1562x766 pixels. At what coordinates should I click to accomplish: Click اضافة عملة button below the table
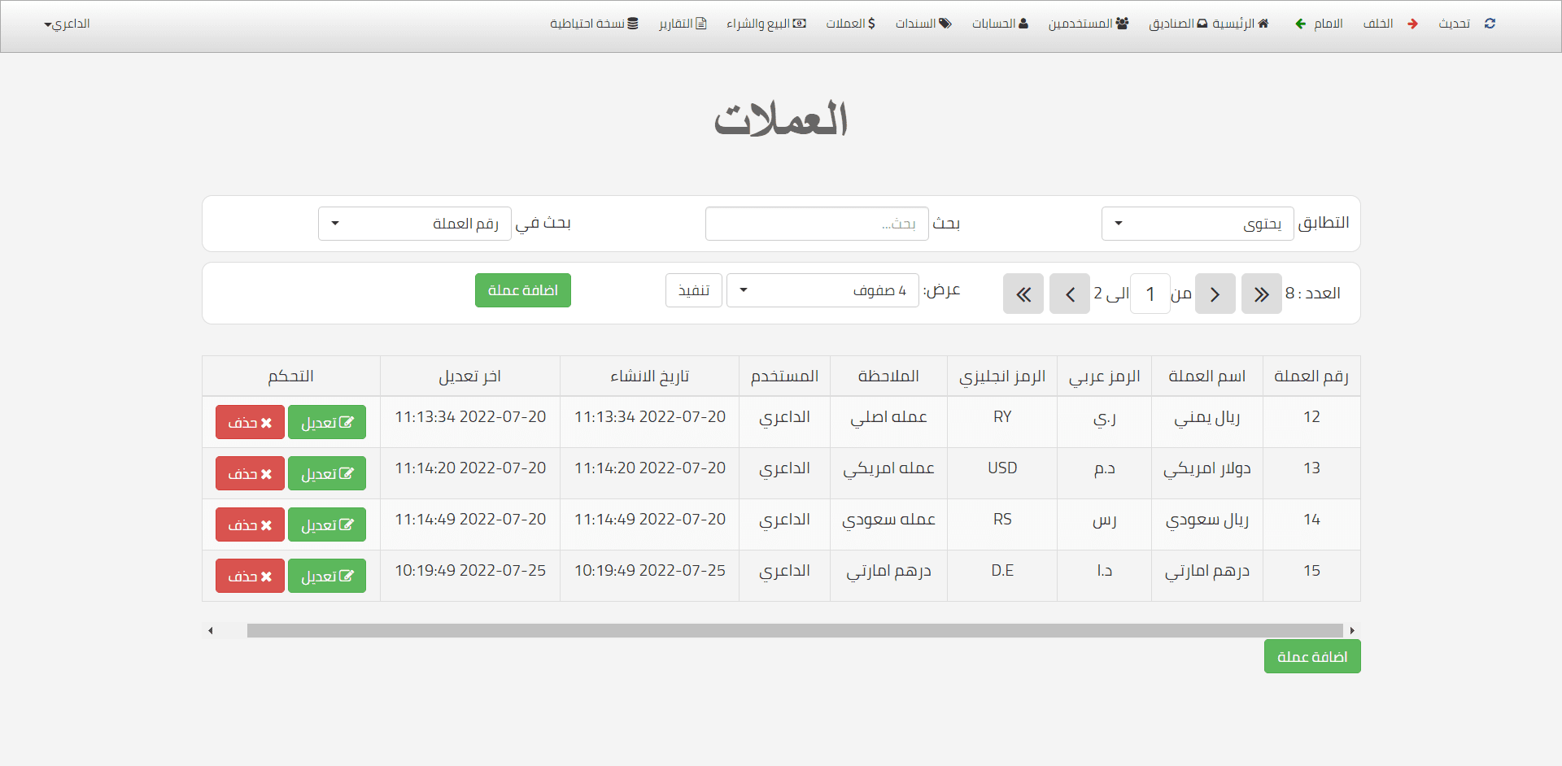coord(1311,656)
